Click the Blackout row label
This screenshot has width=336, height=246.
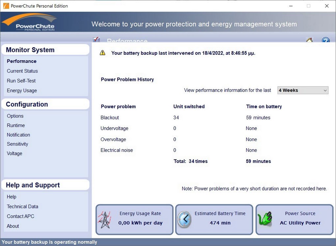(110, 118)
